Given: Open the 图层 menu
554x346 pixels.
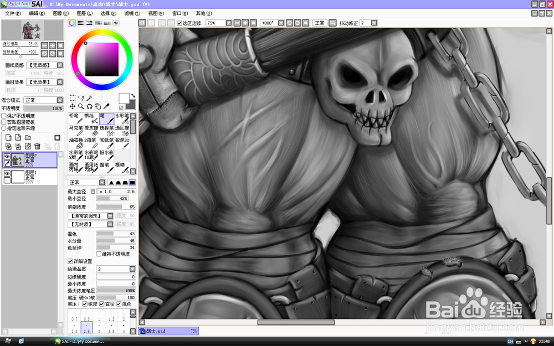Looking at the screenshot, I should coord(85,13).
